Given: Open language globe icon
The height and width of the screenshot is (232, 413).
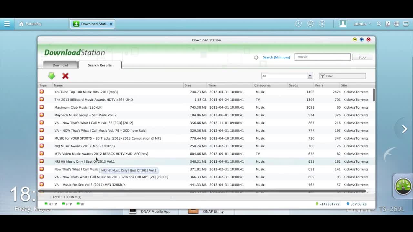Looking at the screenshot, I should [397, 24].
